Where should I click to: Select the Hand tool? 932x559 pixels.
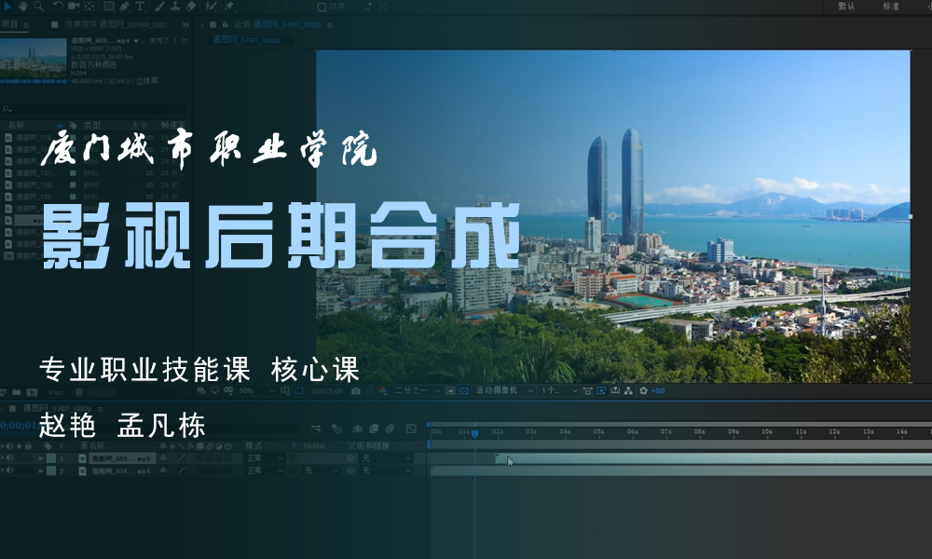pyautogui.click(x=22, y=6)
